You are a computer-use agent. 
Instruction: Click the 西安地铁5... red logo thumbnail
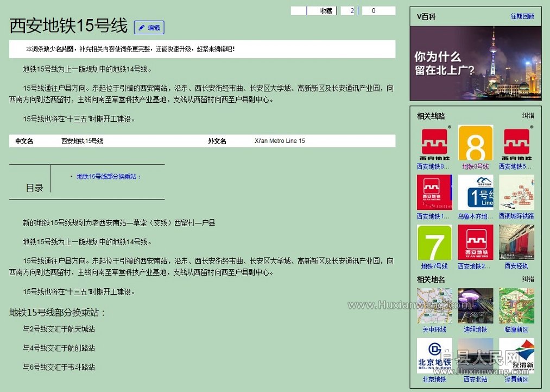(x=516, y=142)
